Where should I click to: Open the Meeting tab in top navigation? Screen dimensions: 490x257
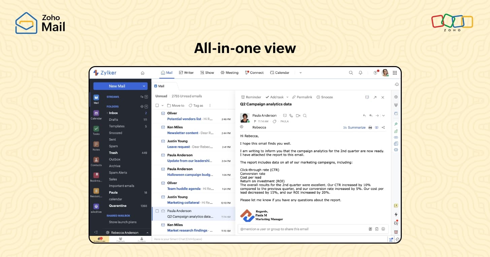[229, 72]
